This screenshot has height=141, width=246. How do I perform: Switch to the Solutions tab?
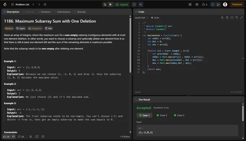[44, 12]
